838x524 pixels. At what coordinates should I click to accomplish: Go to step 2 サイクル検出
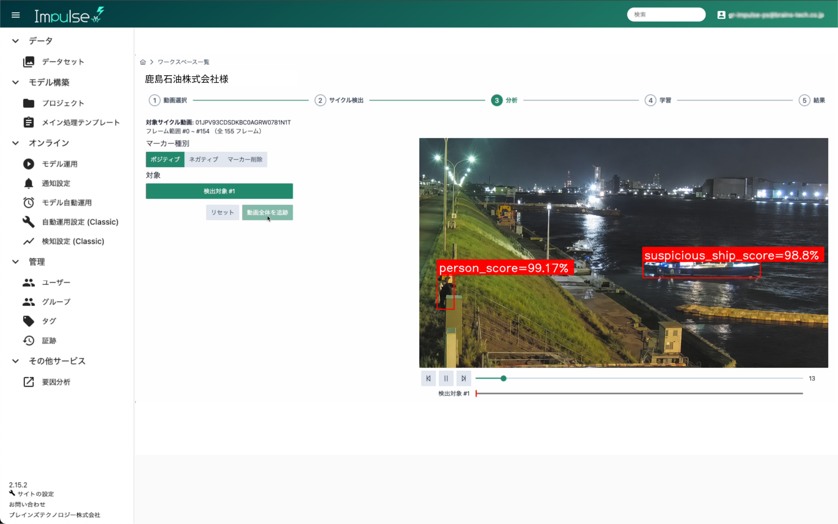click(x=339, y=100)
